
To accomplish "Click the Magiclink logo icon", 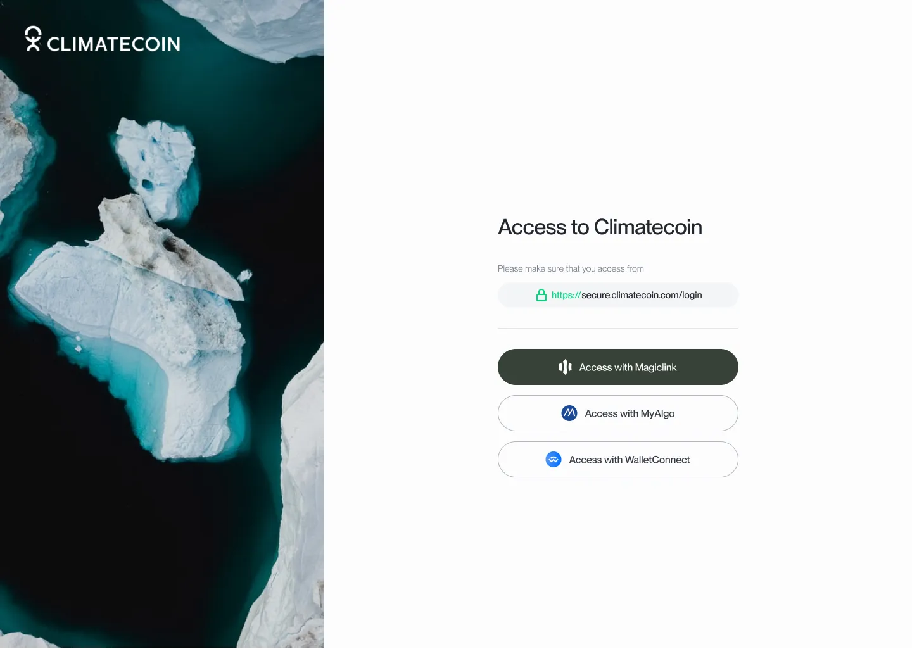I will point(566,367).
